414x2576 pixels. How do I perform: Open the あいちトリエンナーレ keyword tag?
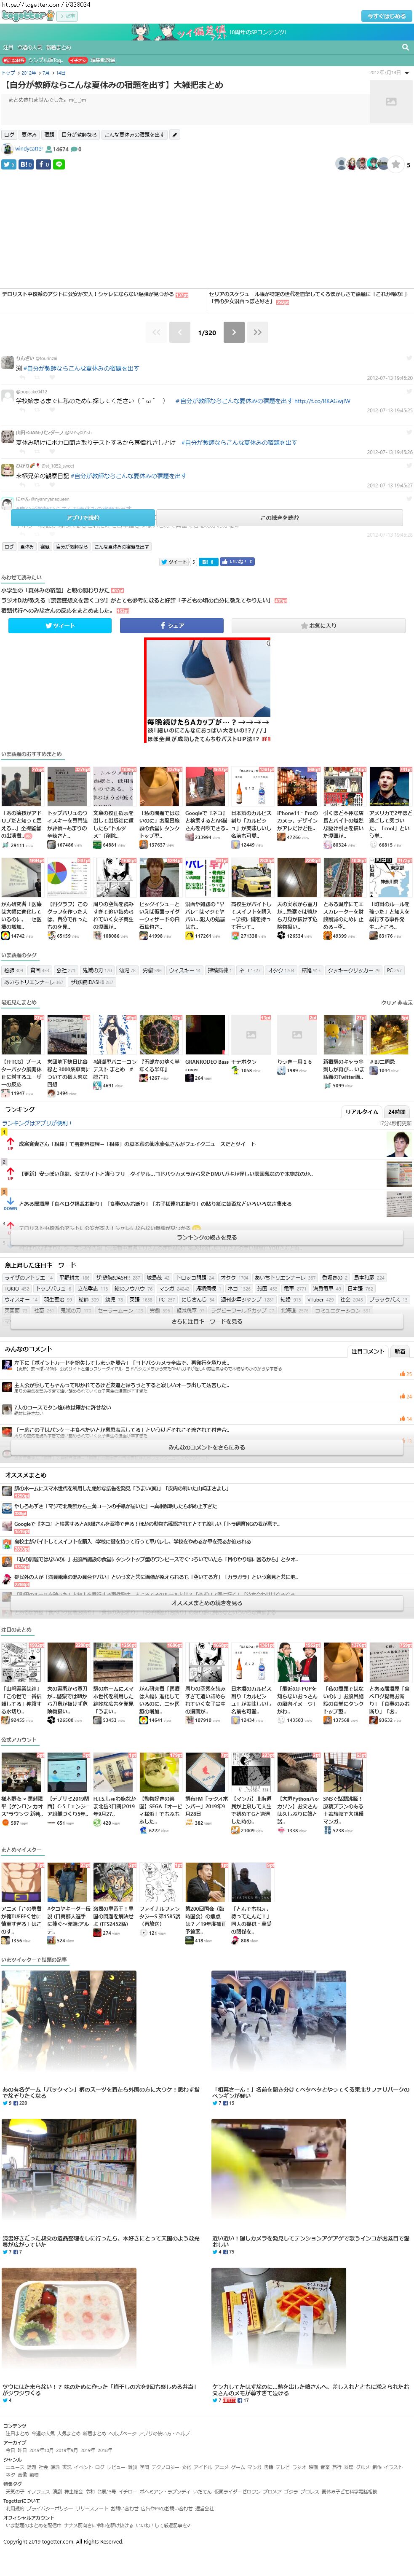click(x=285, y=1277)
